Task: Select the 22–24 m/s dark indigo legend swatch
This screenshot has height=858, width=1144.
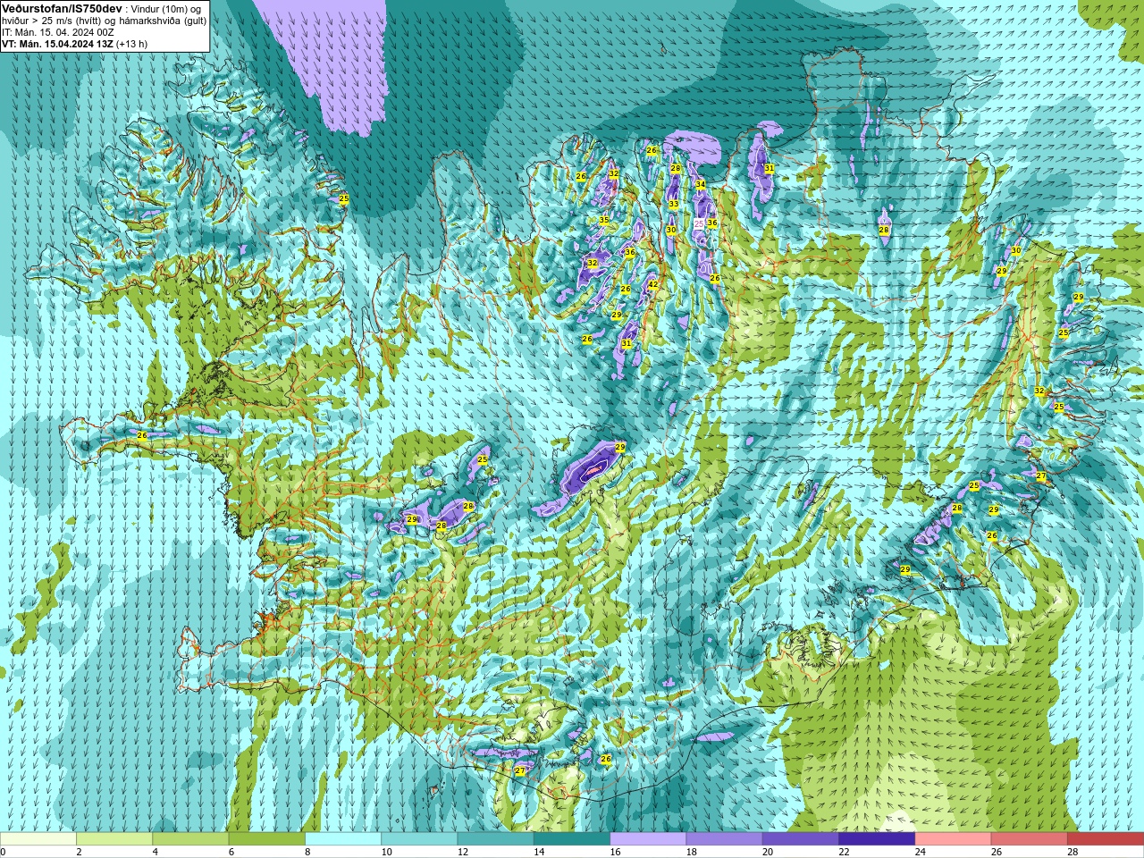Action: click(877, 839)
